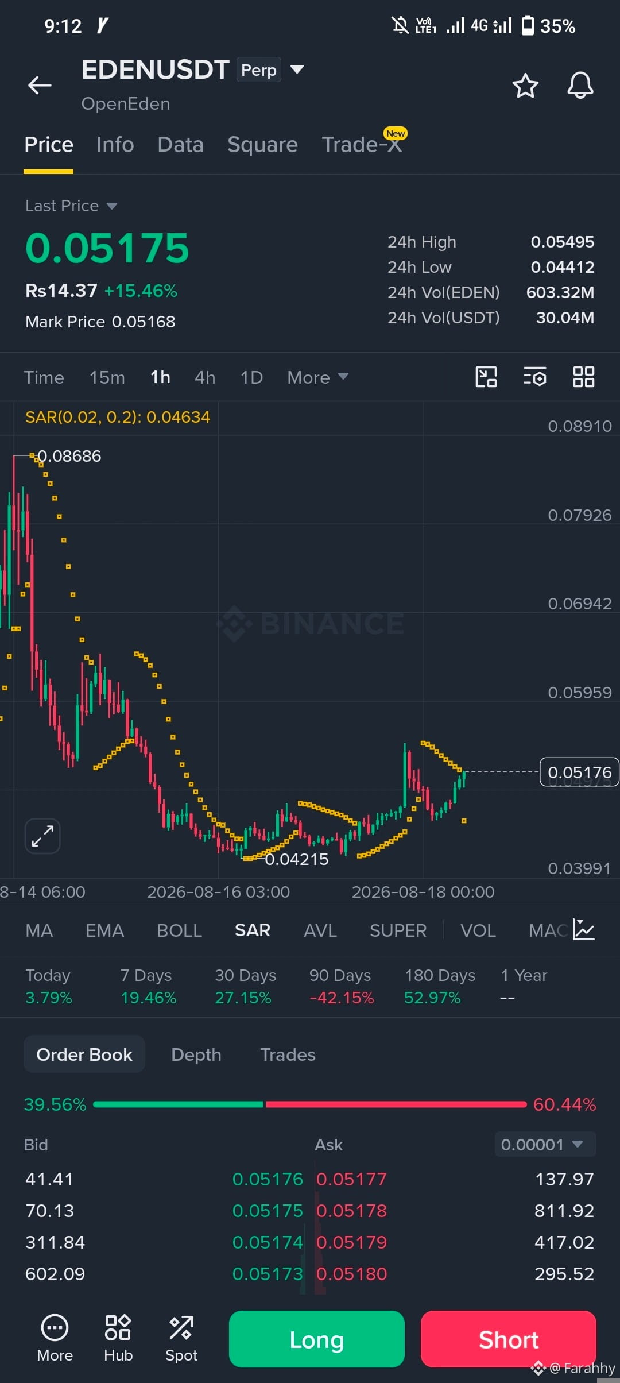Select the Time chart interval
Screen dimensions: 620x1383
point(44,377)
